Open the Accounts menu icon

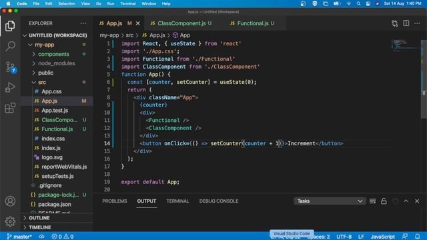click(10, 201)
